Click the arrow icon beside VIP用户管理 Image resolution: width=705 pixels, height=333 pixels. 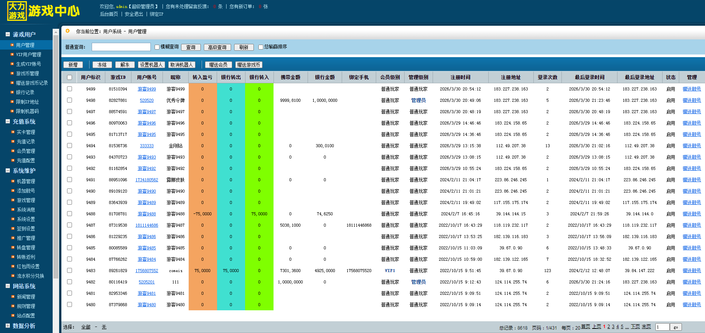coord(12,54)
